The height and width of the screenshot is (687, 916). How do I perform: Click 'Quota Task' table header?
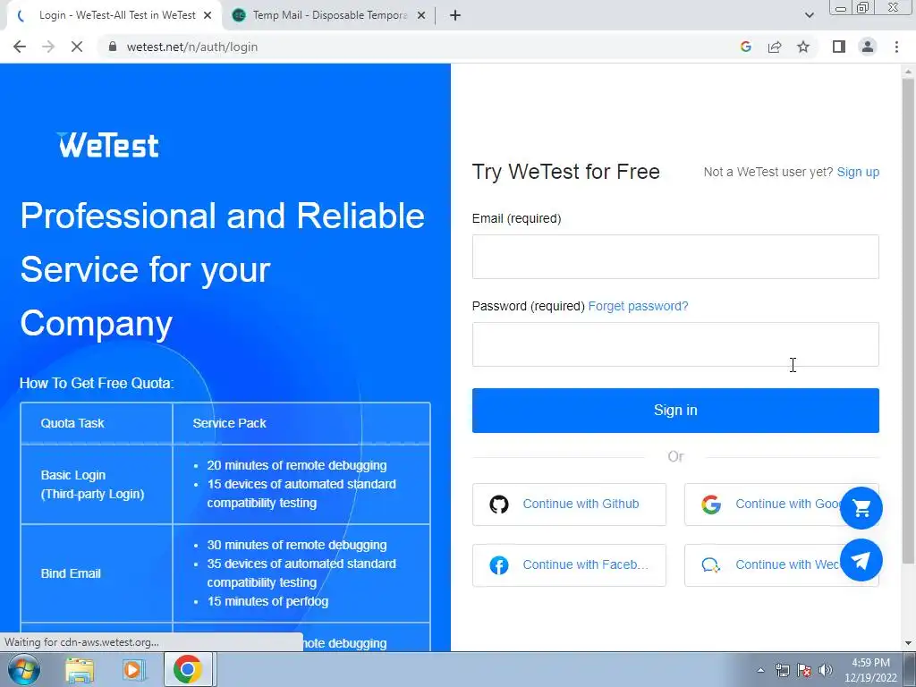coord(72,423)
